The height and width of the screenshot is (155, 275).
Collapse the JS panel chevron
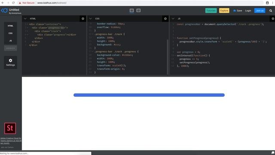pos(173,19)
